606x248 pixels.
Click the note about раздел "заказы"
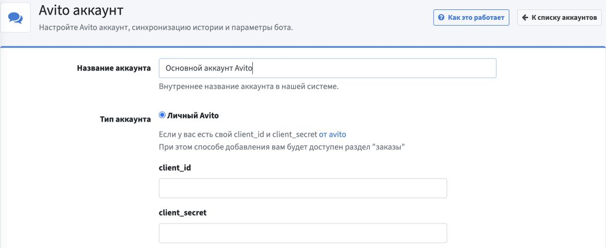click(282, 147)
